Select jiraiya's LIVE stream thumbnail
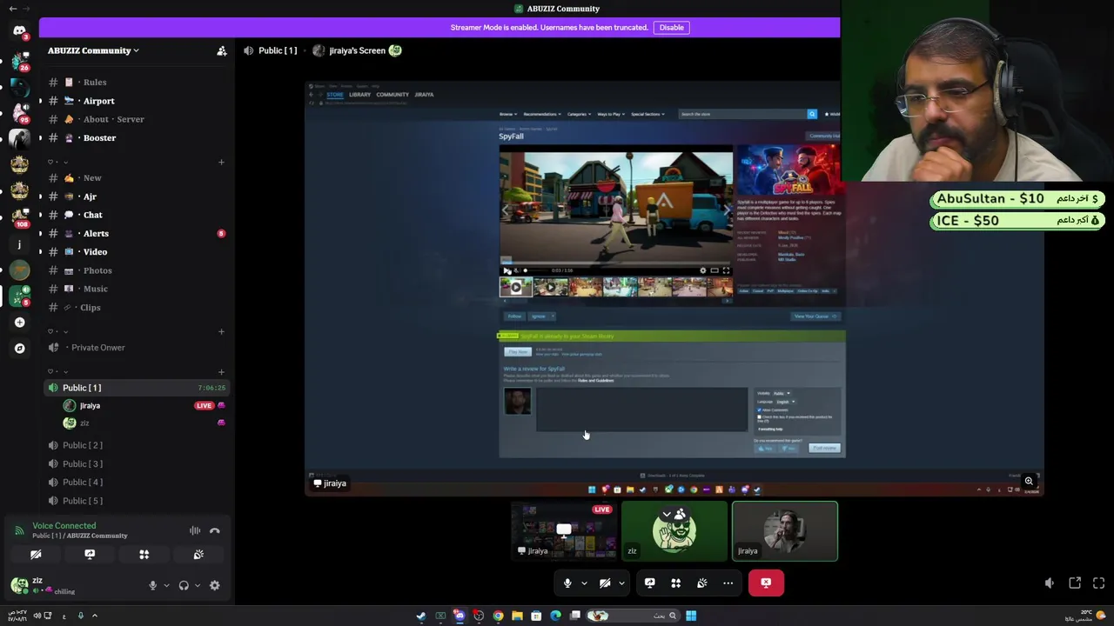The image size is (1114, 626). (x=564, y=530)
